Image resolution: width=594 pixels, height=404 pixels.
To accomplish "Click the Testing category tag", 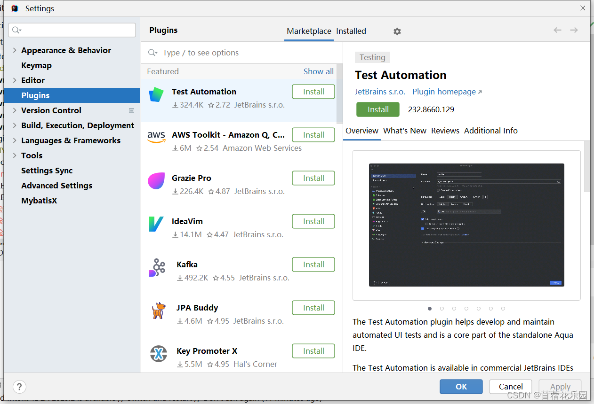I will (x=372, y=57).
